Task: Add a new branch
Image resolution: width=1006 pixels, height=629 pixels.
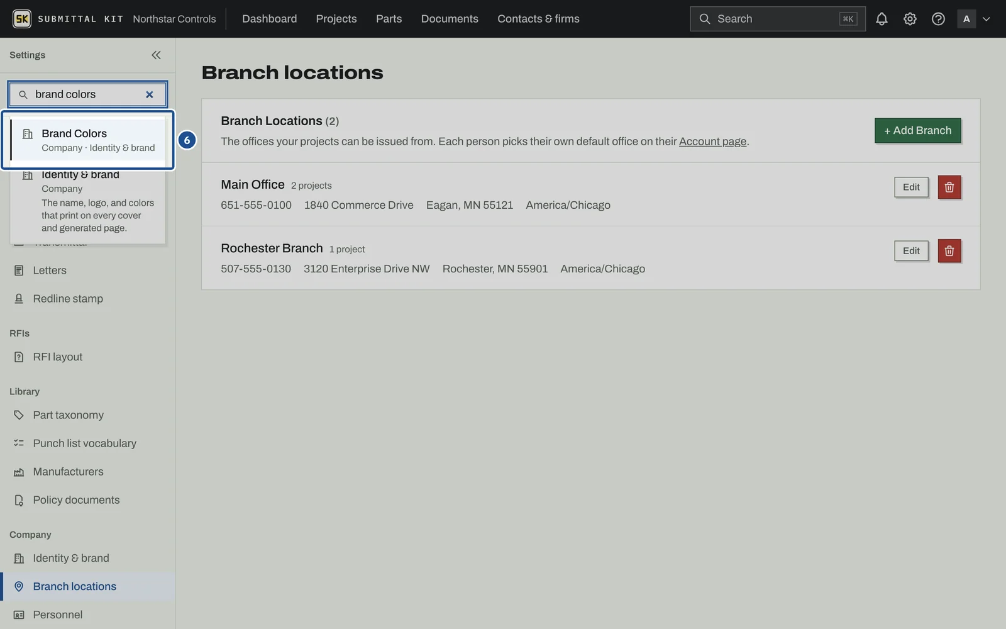Action: [x=917, y=131]
